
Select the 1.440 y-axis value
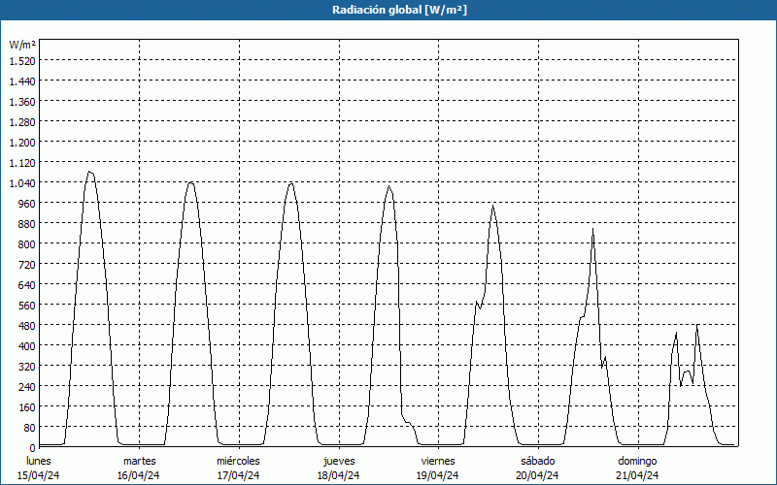click(x=22, y=81)
